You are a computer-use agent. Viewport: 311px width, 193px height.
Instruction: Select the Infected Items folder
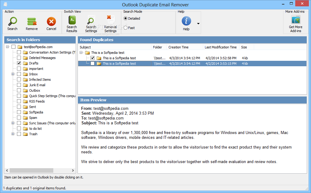(x=40, y=80)
